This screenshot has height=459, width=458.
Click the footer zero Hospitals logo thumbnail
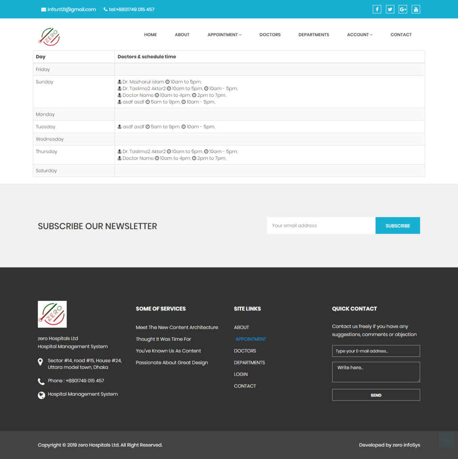tap(52, 314)
